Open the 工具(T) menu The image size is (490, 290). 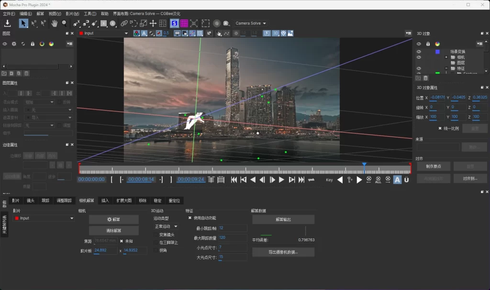[90, 14]
